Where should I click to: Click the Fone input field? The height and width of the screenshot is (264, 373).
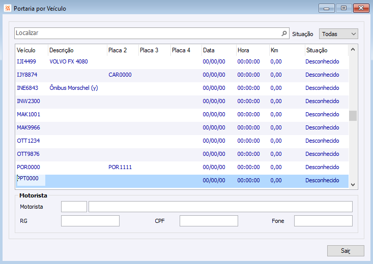coord(323,221)
